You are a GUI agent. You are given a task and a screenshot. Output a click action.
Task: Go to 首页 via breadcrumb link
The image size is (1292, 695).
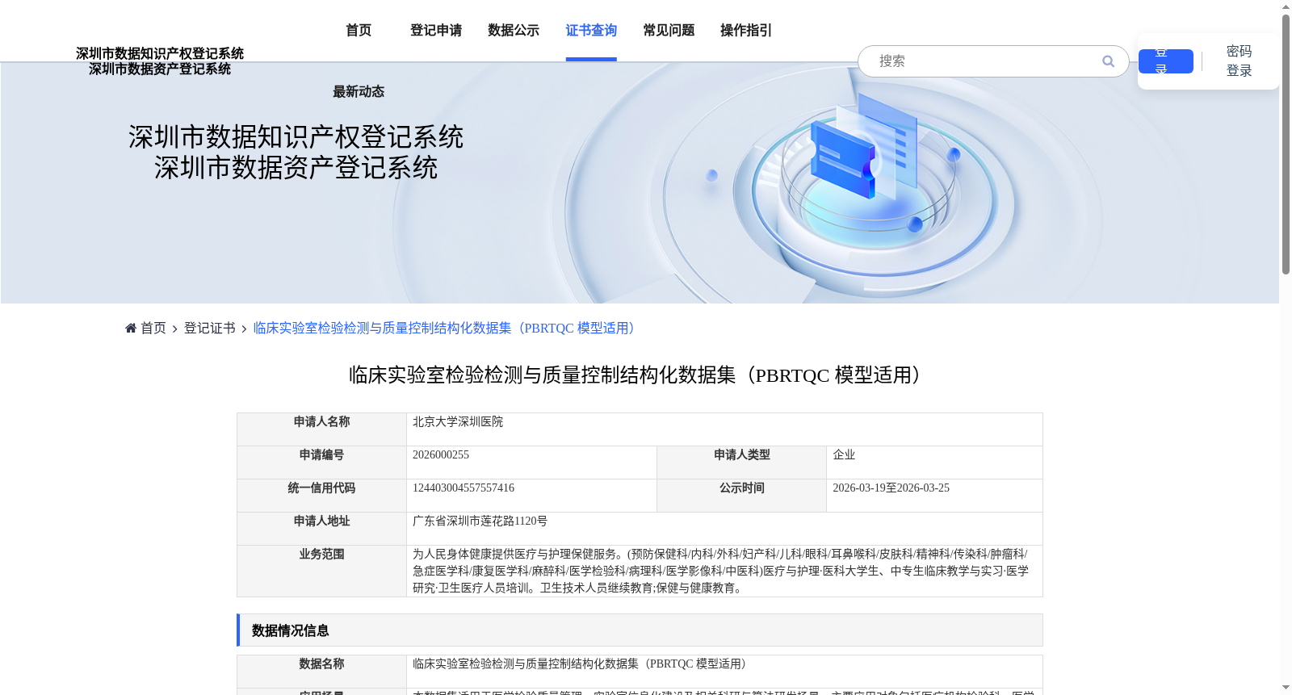click(x=153, y=328)
